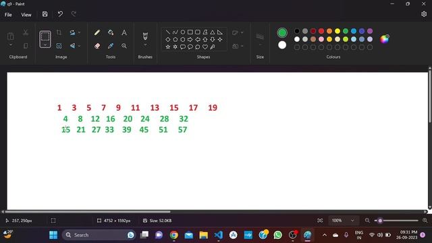Show hidden system tray icons
432x243 pixels.
coord(325,235)
